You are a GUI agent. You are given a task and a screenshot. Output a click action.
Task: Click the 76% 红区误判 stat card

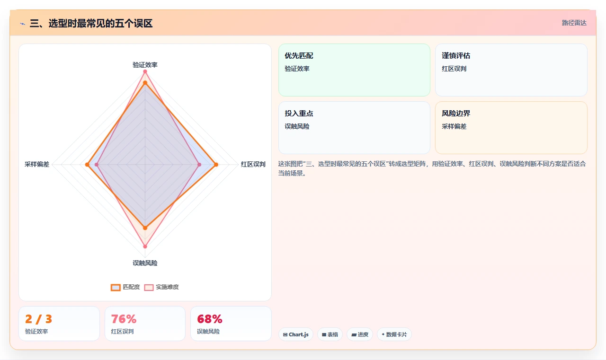click(145, 324)
